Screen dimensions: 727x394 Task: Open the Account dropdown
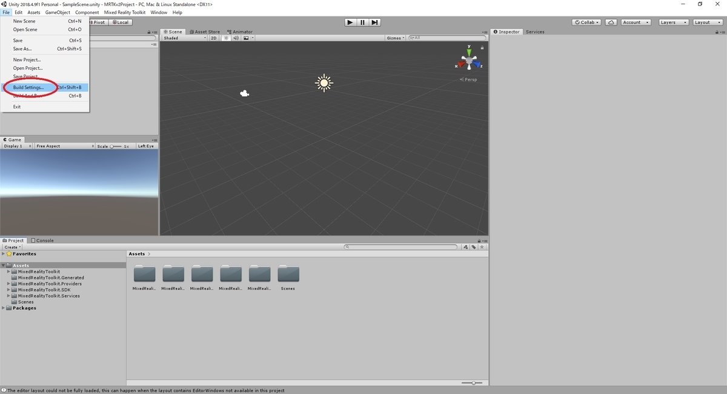click(636, 22)
